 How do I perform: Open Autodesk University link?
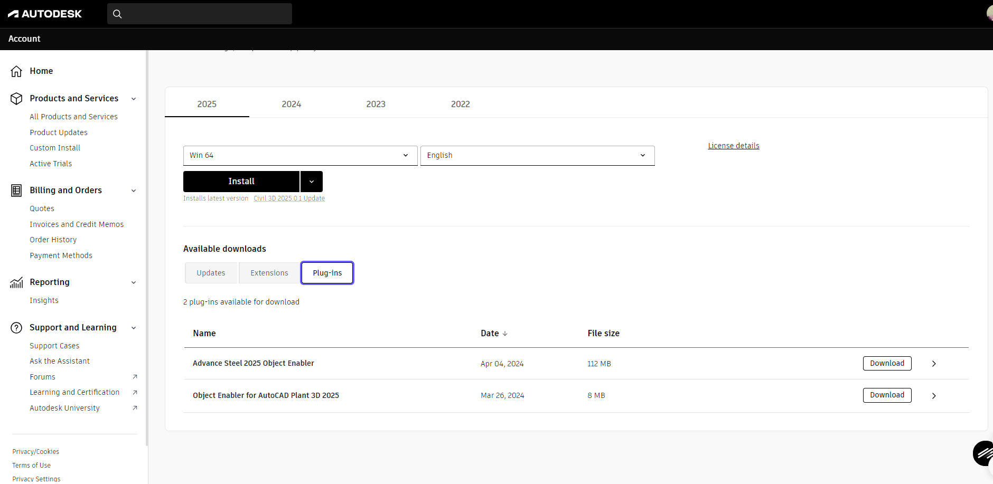(x=64, y=408)
